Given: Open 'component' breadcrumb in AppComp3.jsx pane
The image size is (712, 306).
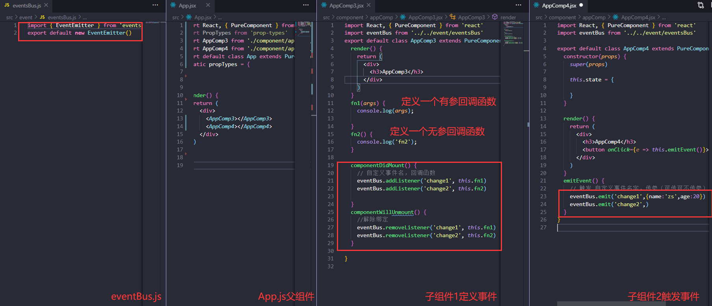Looking at the screenshot, I should pos(349,18).
